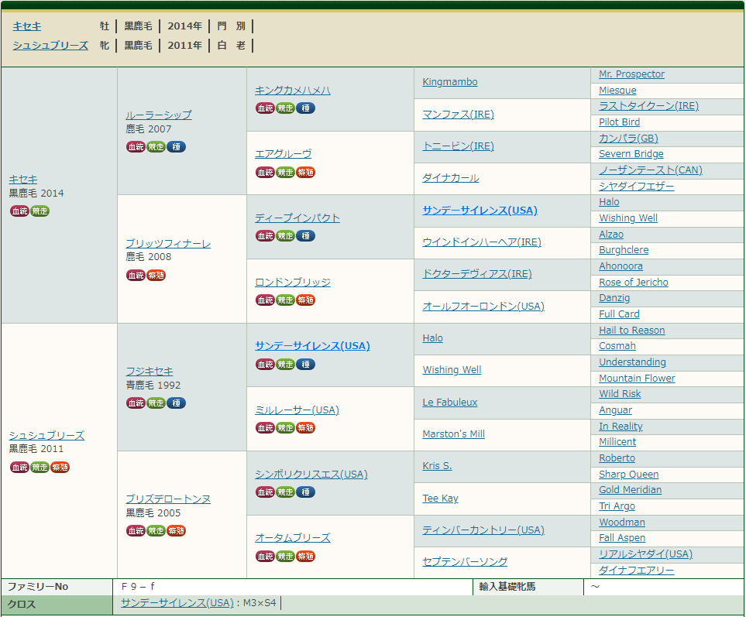Open the エアグルーヴ link

(284, 154)
